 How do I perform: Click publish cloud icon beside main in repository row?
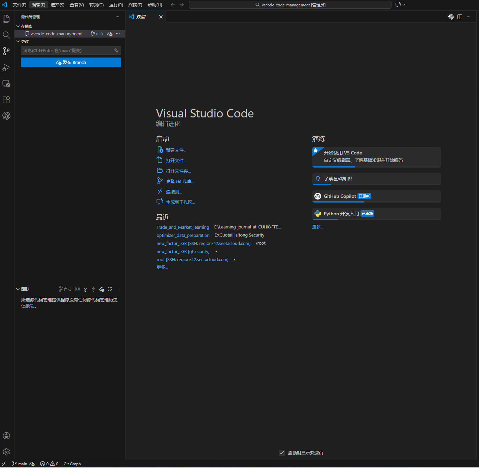click(110, 34)
